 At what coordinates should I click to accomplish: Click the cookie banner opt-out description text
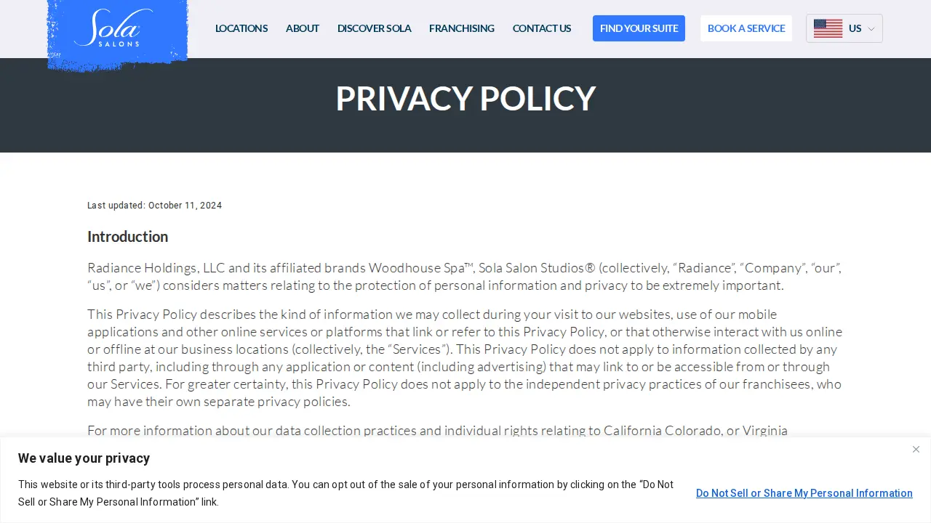346,493
